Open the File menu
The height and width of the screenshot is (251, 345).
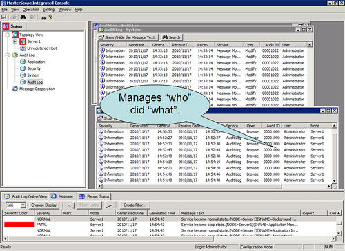pos(4,10)
